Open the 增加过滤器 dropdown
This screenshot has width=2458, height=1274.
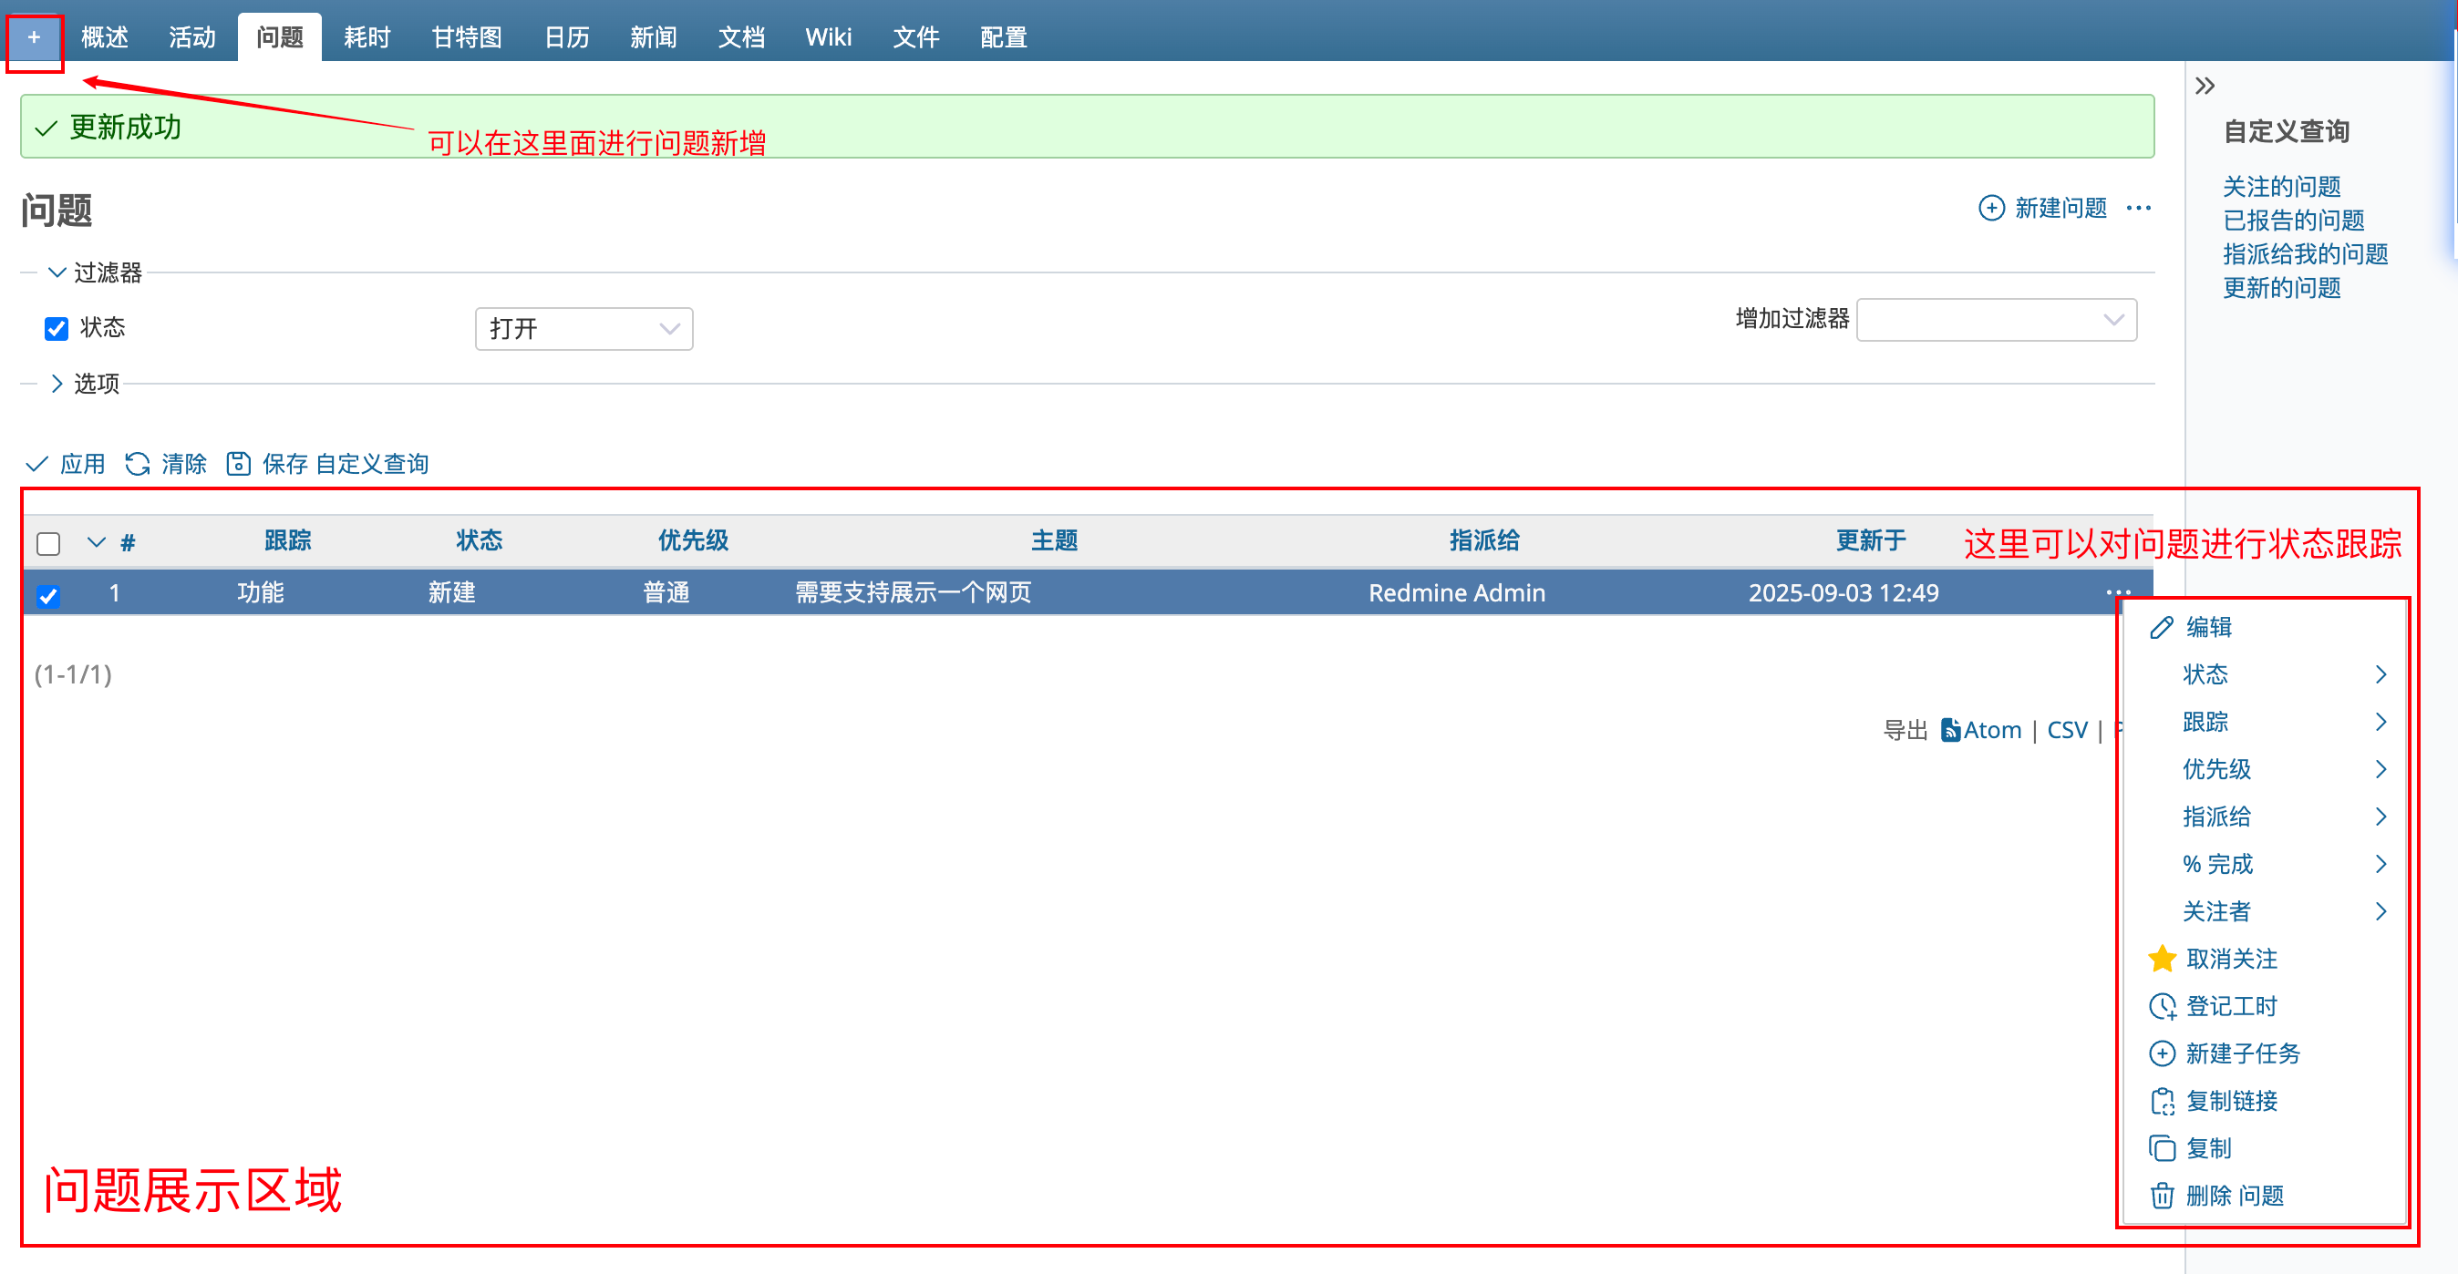coord(1996,320)
